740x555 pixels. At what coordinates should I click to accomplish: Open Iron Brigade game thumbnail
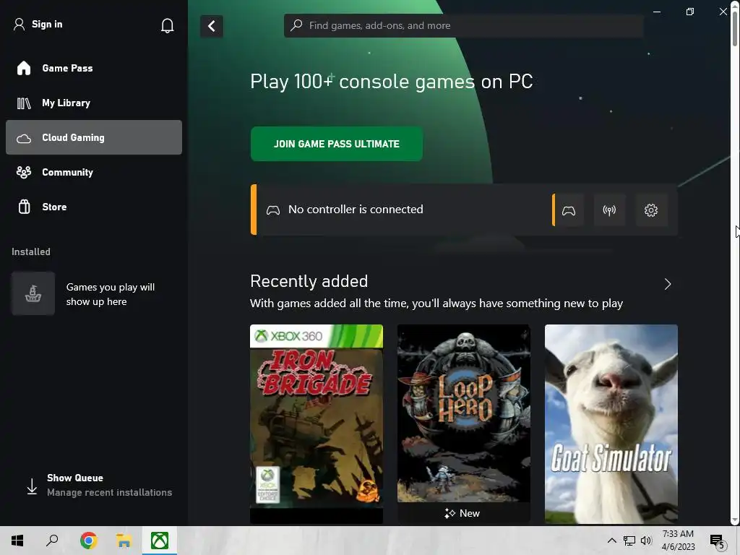(317, 423)
